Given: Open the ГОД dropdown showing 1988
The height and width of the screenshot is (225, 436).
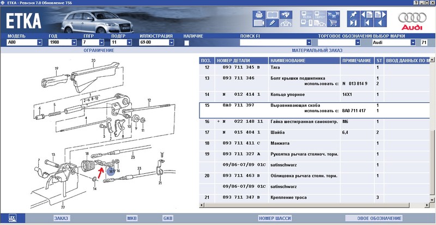Looking at the screenshot, I should (74, 42).
